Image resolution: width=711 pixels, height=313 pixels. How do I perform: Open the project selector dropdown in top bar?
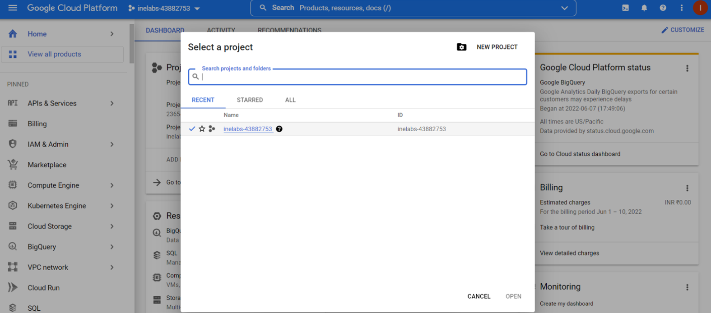point(164,8)
